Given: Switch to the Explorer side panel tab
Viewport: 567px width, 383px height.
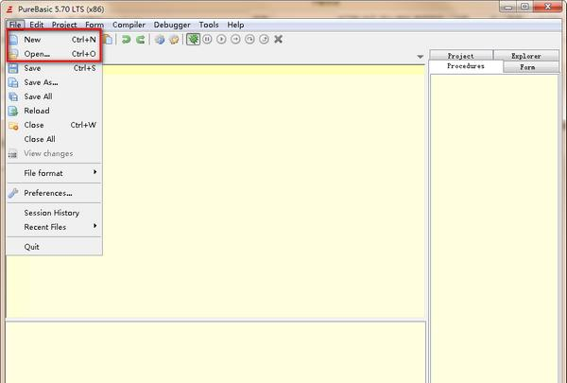Looking at the screenshot, I should pos(526,56).
